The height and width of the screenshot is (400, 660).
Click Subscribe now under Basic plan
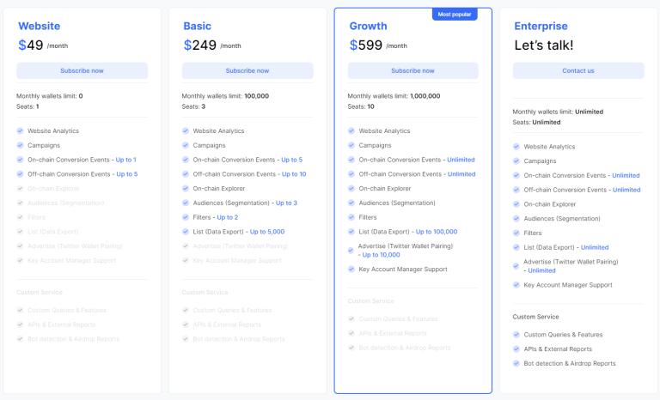(247, 70)
